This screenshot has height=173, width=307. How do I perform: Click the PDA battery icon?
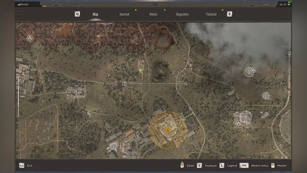(289, 5)
